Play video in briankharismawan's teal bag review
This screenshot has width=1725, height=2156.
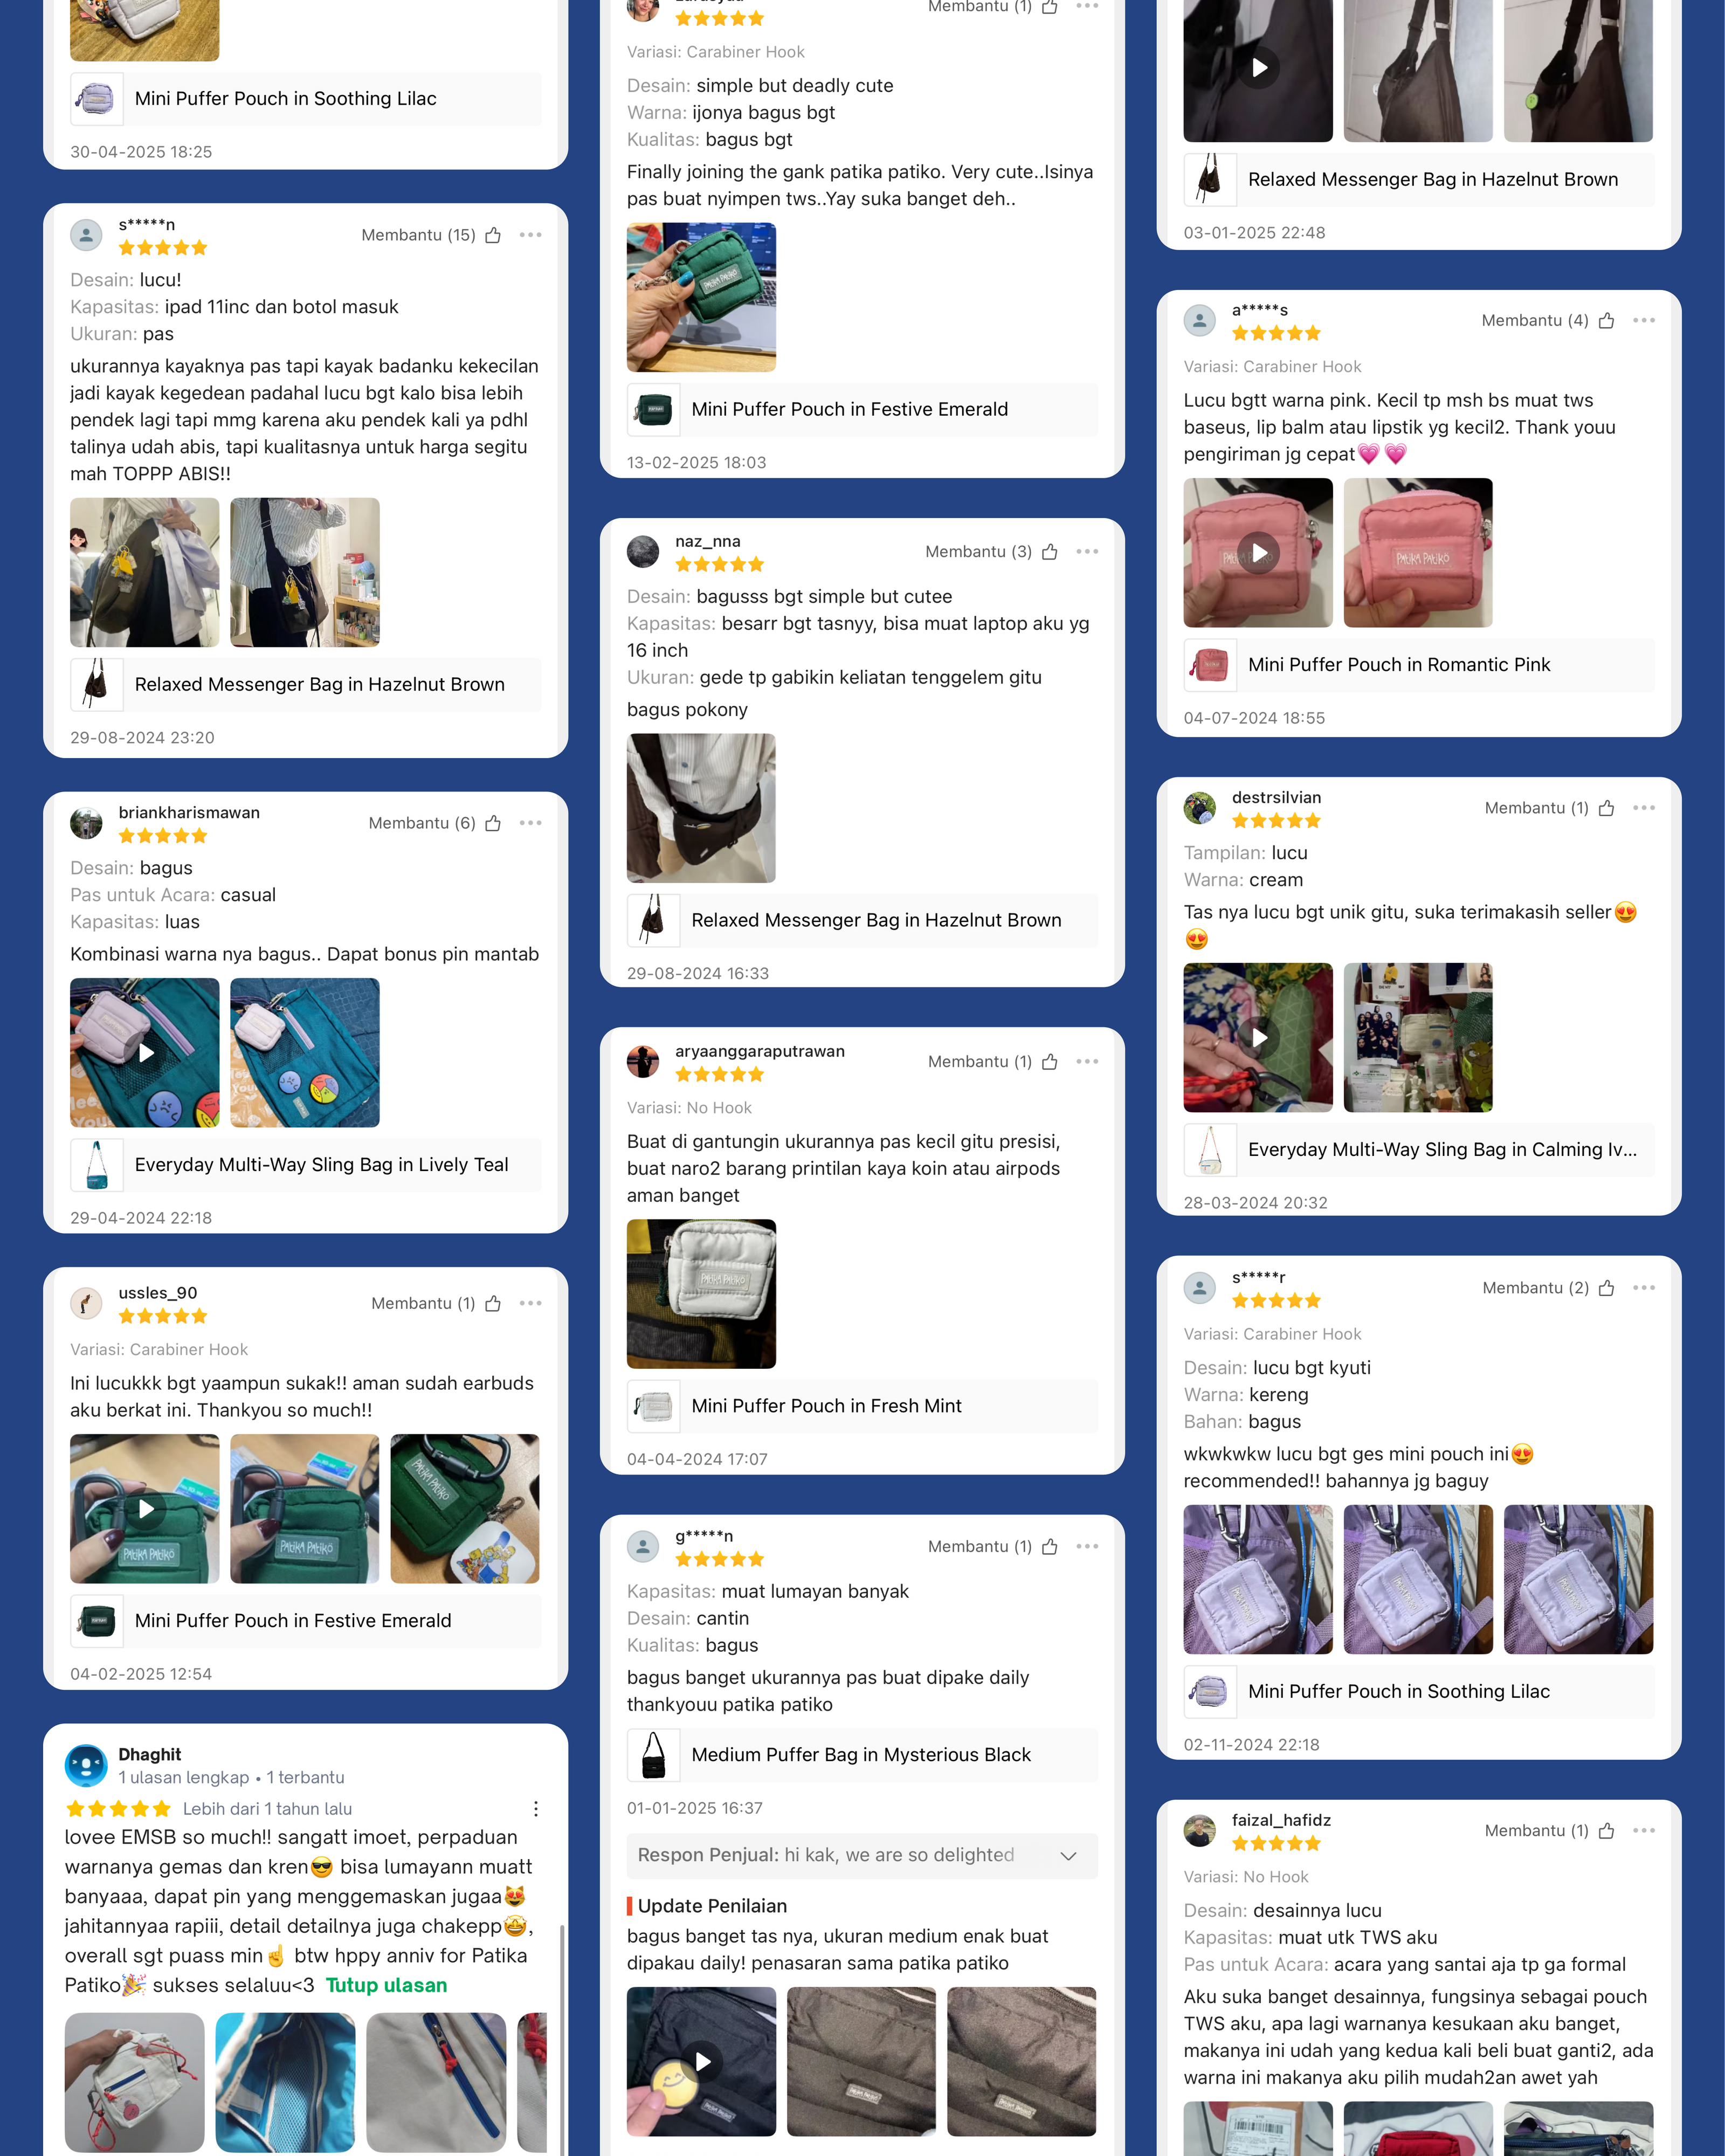point(145,1053)
